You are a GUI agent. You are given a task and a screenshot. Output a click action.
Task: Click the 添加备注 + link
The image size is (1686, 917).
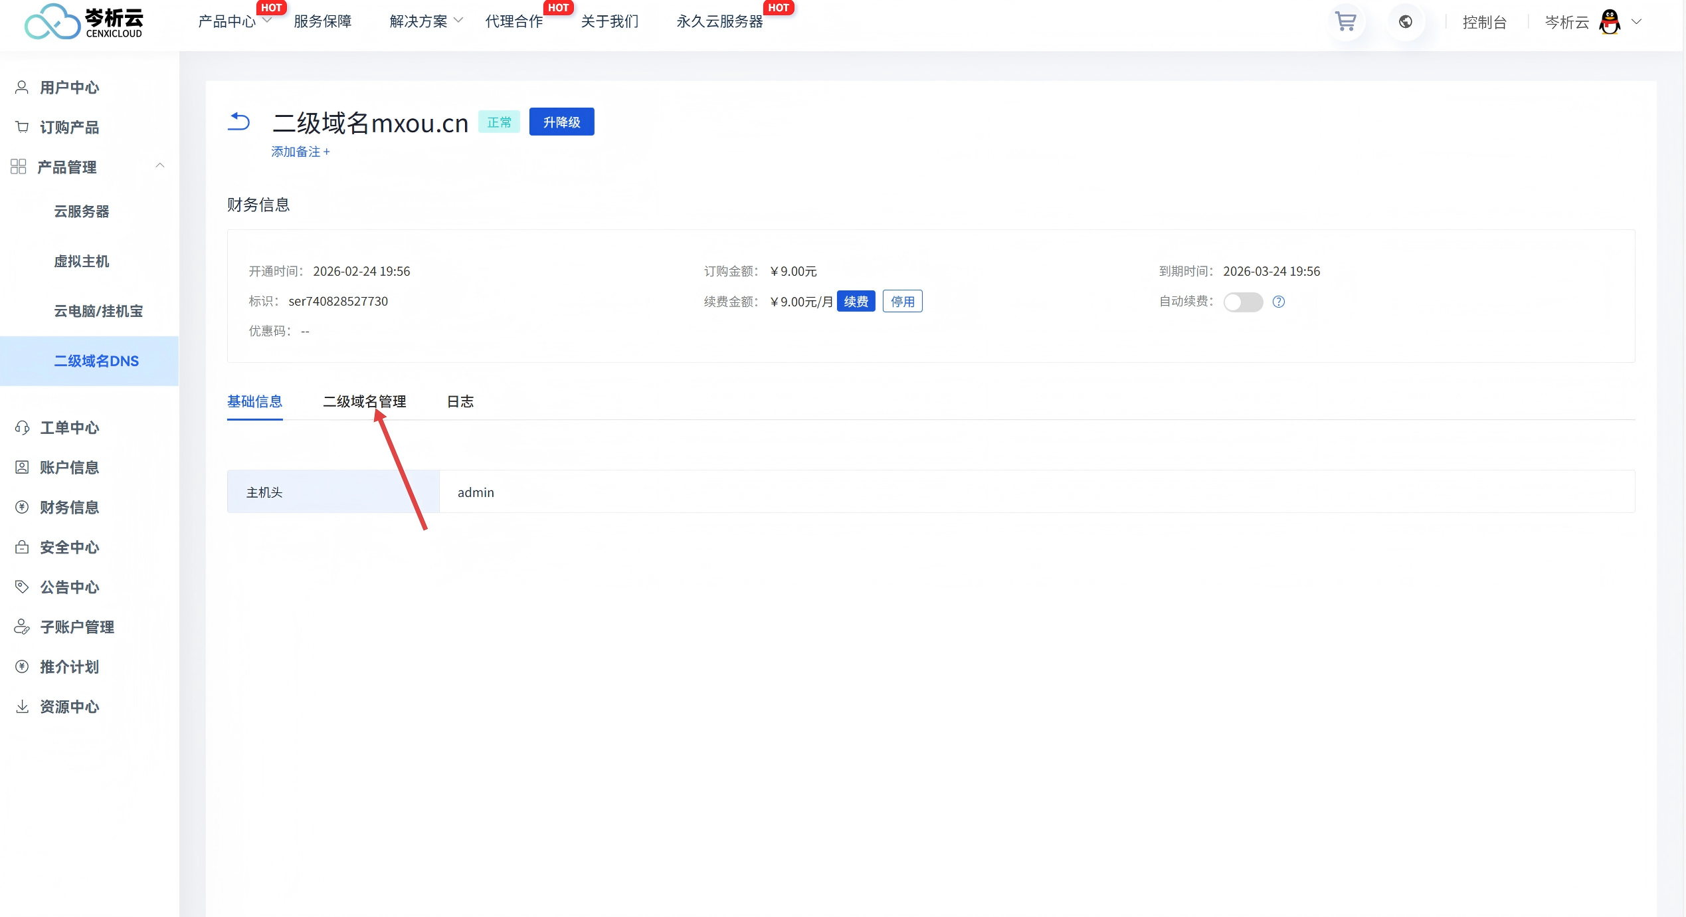[x=300, y=152]
